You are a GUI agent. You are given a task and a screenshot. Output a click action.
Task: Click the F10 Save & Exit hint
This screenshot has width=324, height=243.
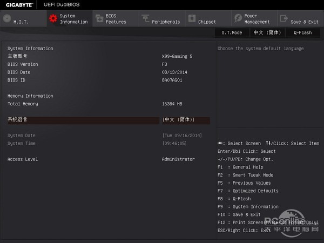239,215
